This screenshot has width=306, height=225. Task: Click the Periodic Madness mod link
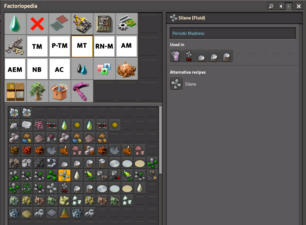(x=232, y=33)
